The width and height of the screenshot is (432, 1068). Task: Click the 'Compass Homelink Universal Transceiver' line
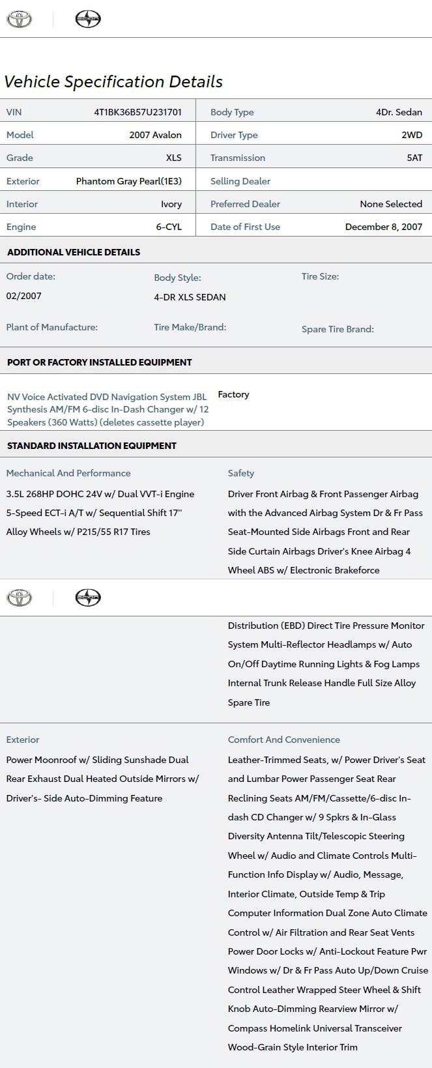pos(315,1028)
